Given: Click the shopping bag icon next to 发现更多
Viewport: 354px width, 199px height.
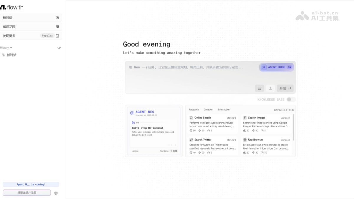Looking at the screenshot, I should click(x=57, y=35).
